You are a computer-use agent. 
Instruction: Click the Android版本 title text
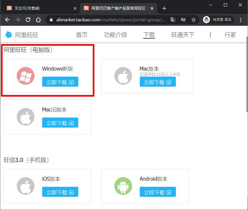click(x=153, y=179)
